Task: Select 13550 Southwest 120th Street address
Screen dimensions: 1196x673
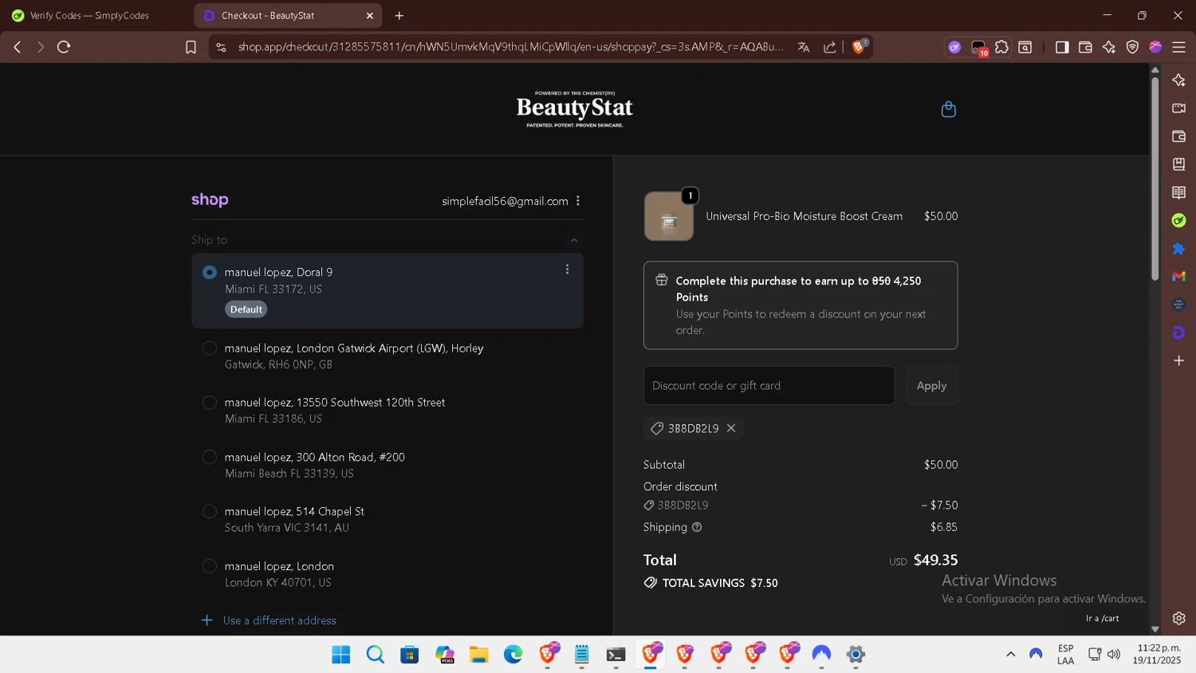Action: coord(210,403)
